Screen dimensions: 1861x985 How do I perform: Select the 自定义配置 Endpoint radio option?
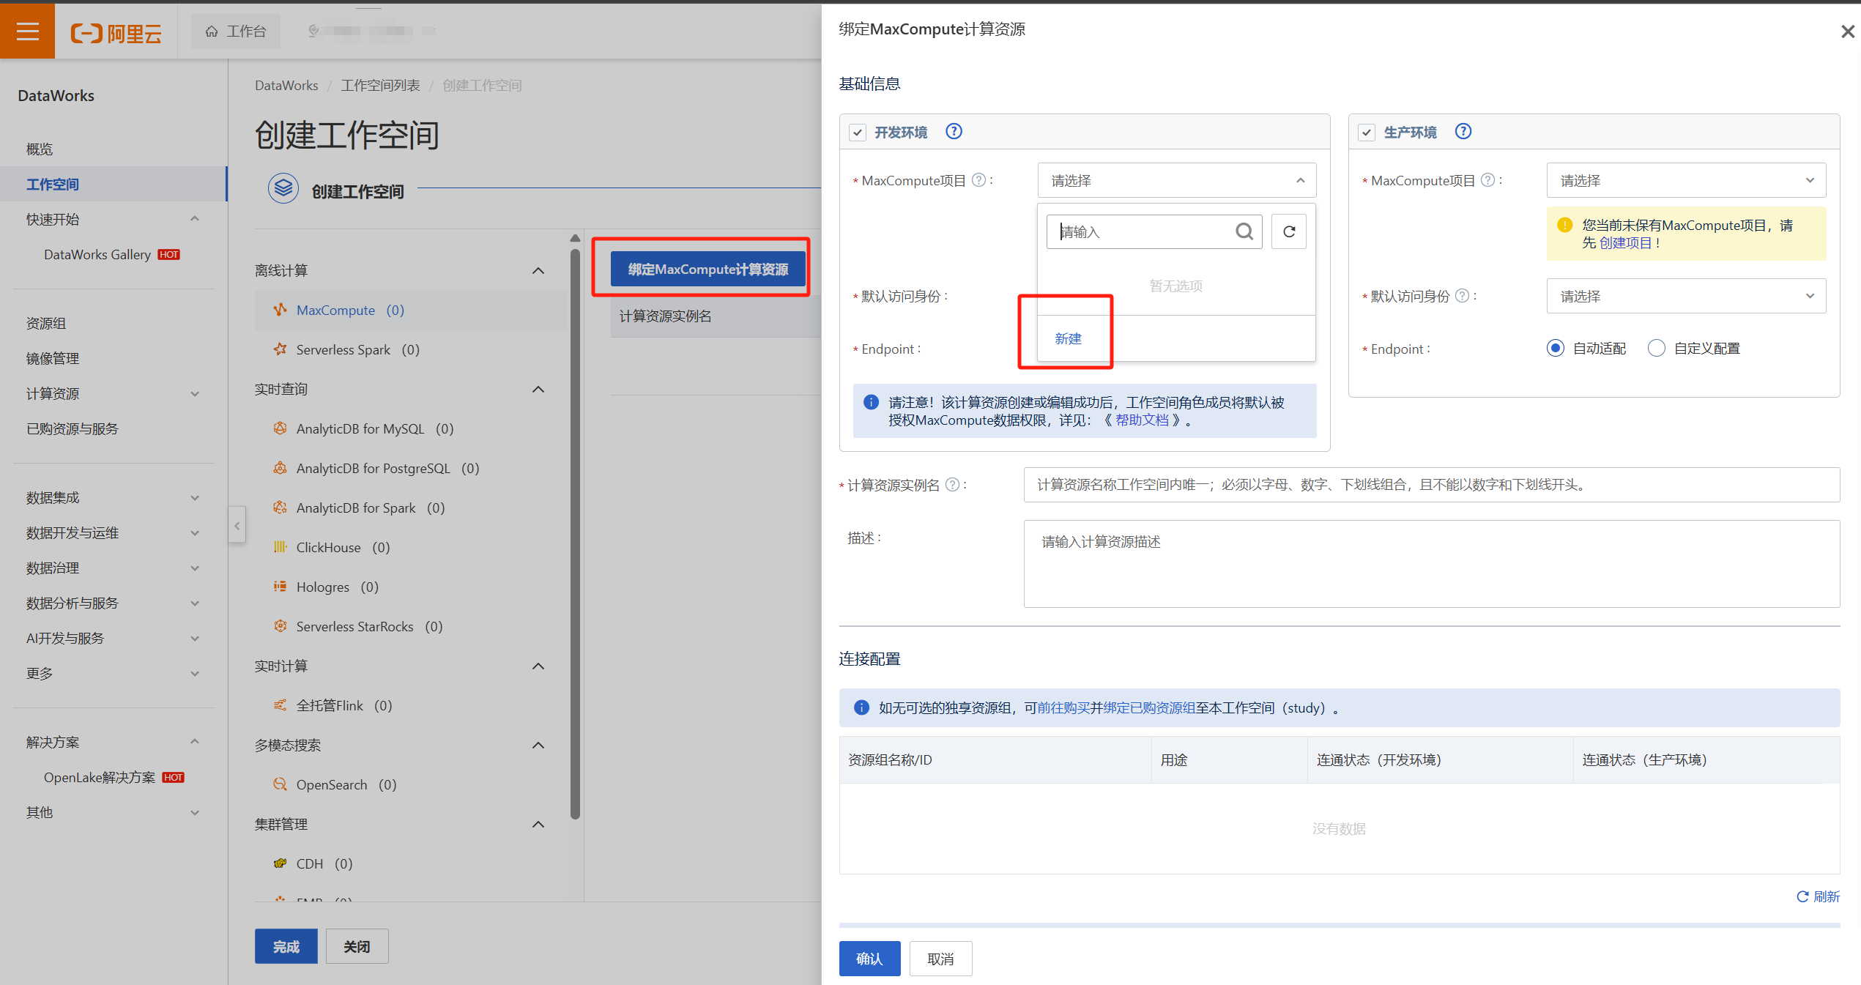coord(1657,349)
